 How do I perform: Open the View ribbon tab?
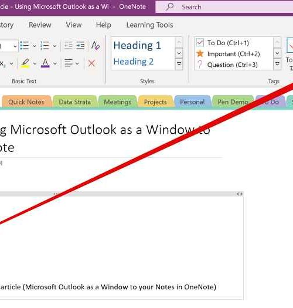point(74,25)
